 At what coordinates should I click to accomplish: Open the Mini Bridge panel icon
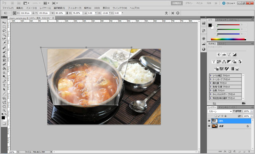(x=204, y=23)
